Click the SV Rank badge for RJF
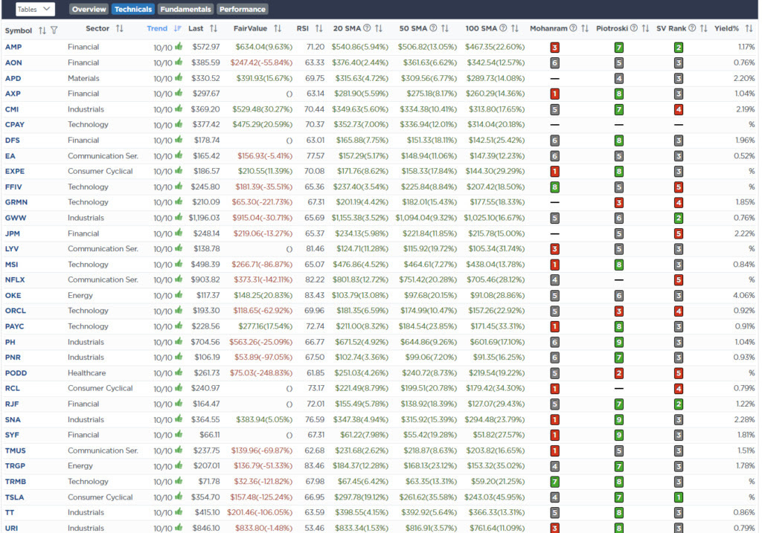Screen dimensions: 762x533 coord(679,404)
